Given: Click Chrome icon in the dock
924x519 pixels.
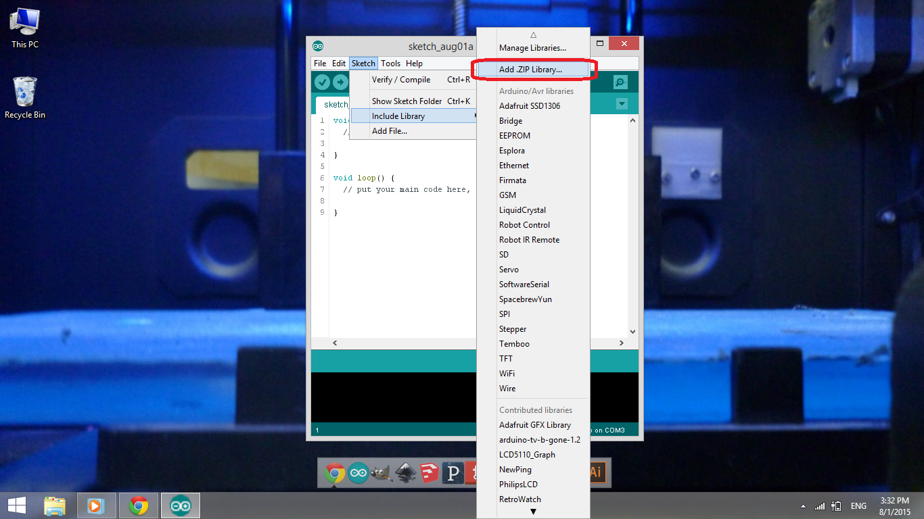Looking at the screenshot, I should point(334,473).
